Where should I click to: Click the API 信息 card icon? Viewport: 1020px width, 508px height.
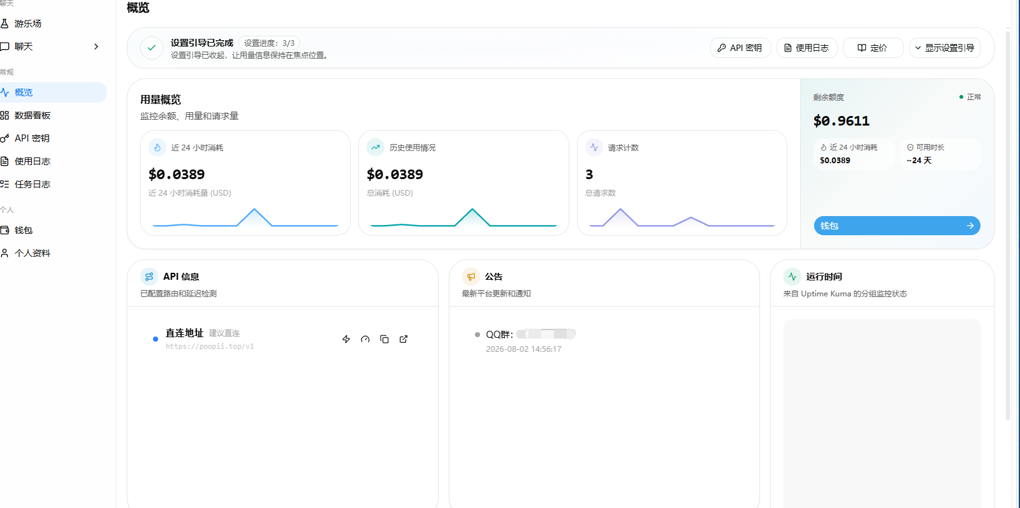tap(149, 277)
